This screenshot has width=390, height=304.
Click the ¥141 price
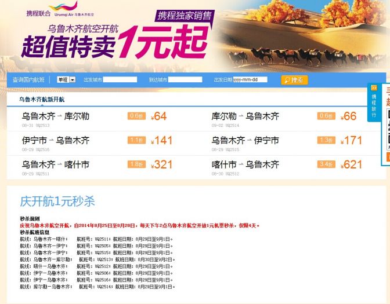pyautogui.click(x=161, y=141)
